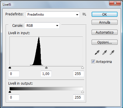Image resolution: width=123 pixels, height=108 pixels.
Task: Click the input highlight 255 field
Action: point(78,74)
